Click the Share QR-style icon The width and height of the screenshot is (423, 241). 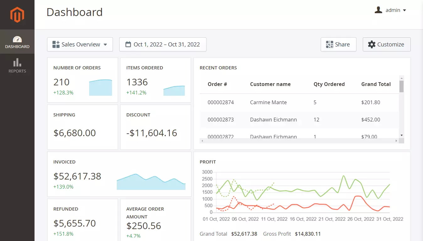(329, 45)
